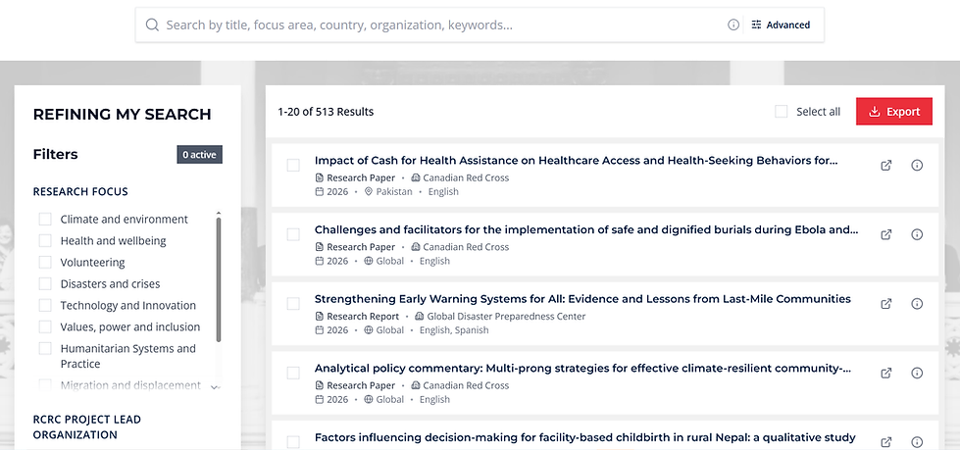This screenshot has height=450, width=960.
Task: Click the research focus list scrollbar
Action: click(219, 279)
